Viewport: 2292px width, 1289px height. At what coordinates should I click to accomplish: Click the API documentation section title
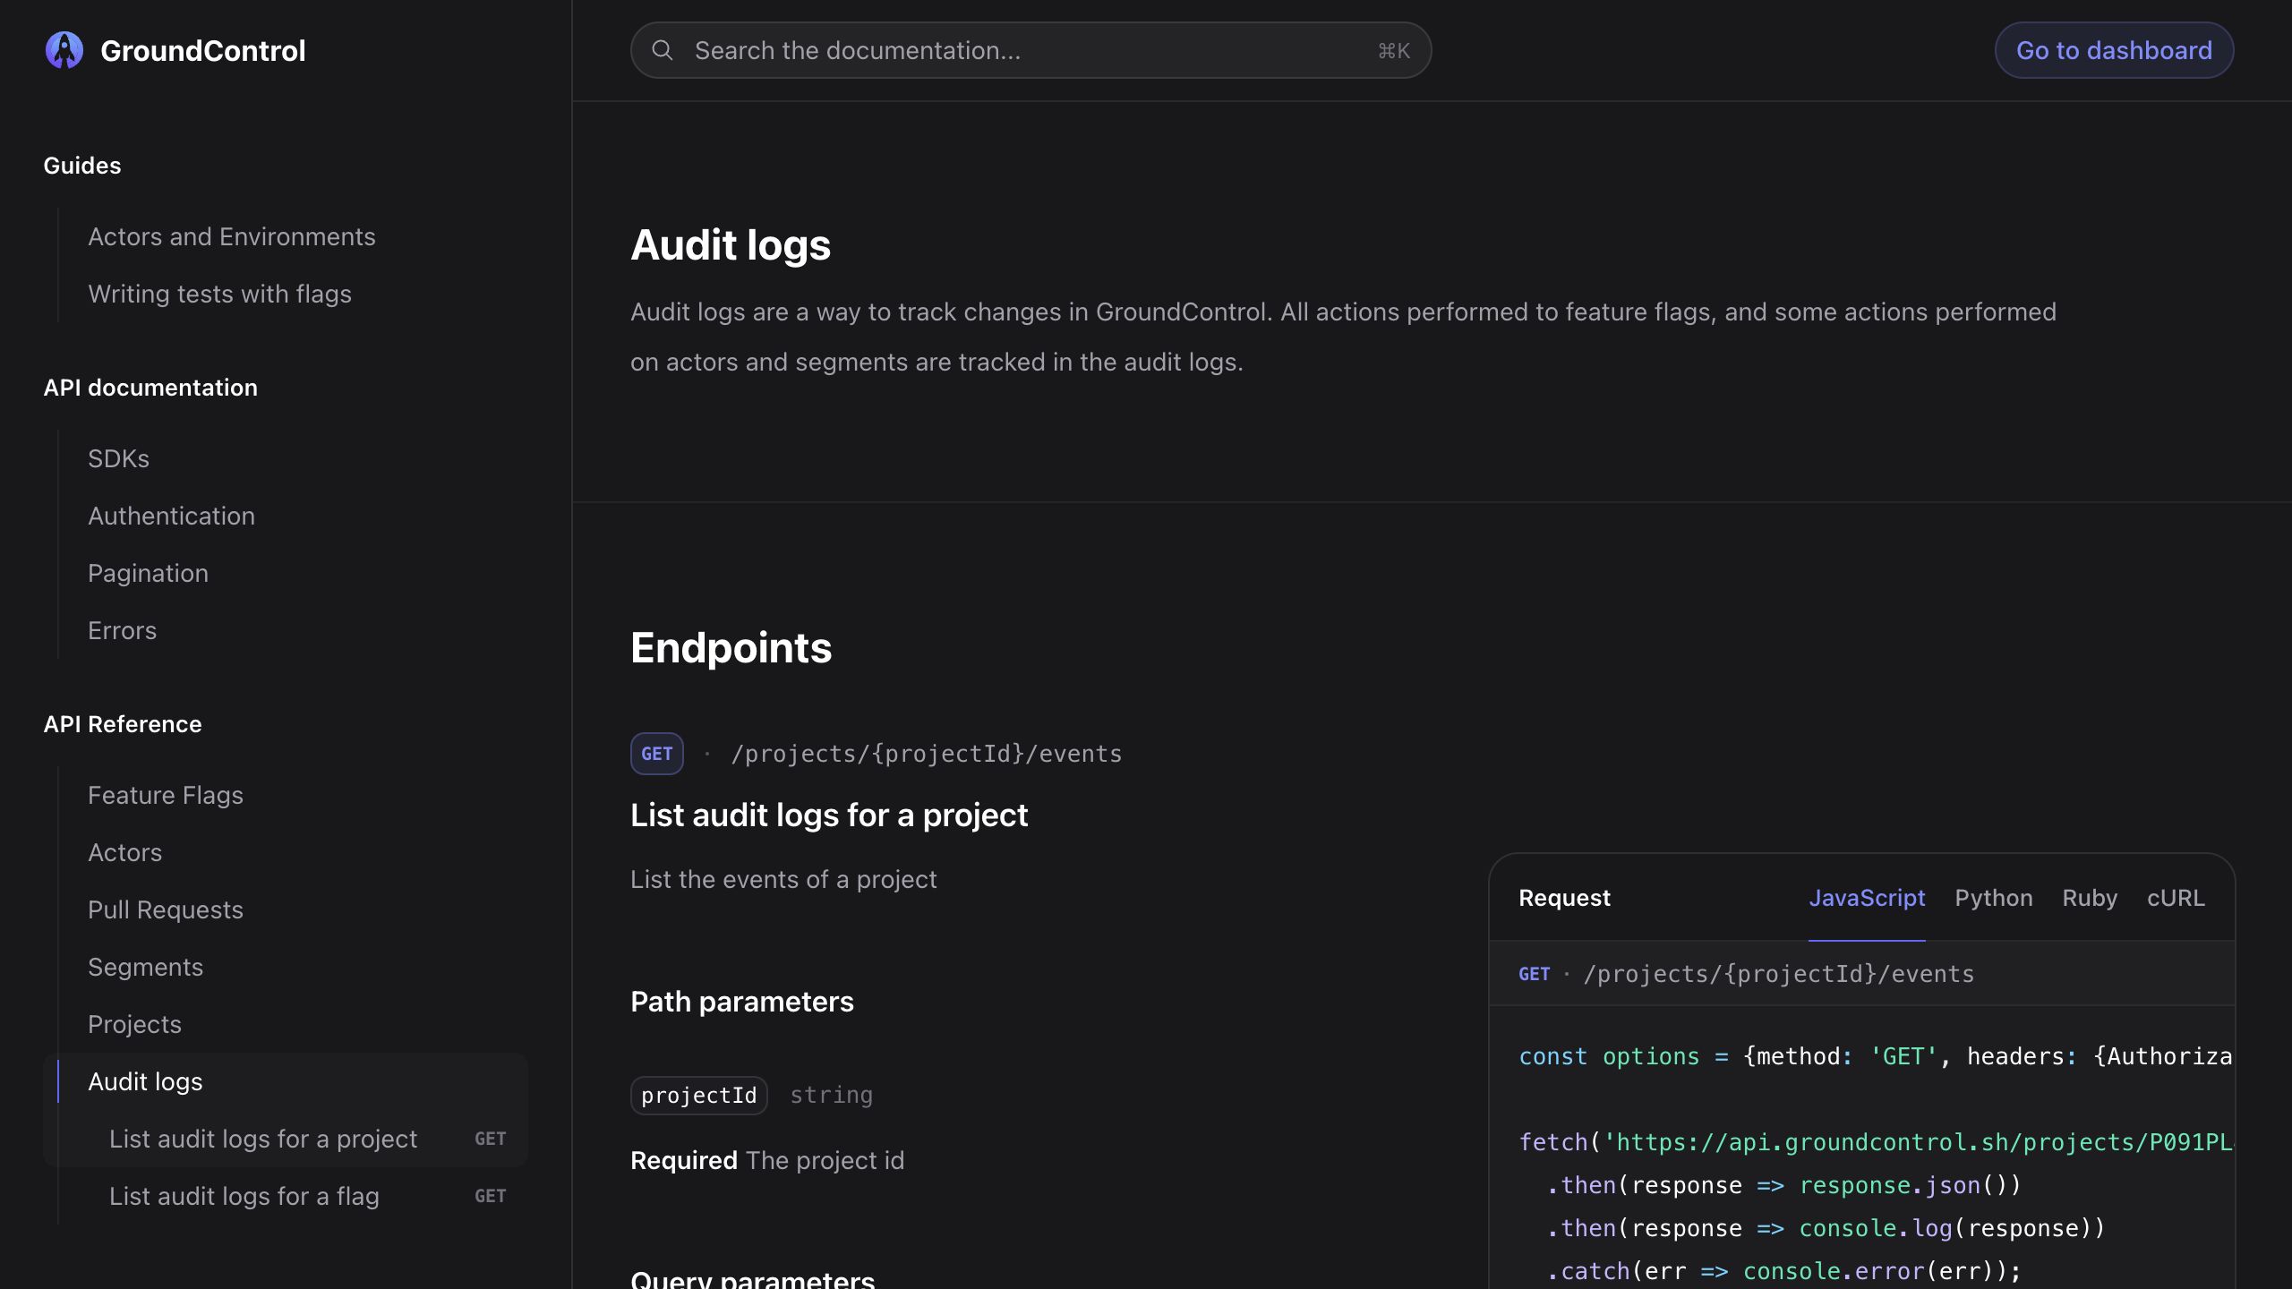coord(150,388)
